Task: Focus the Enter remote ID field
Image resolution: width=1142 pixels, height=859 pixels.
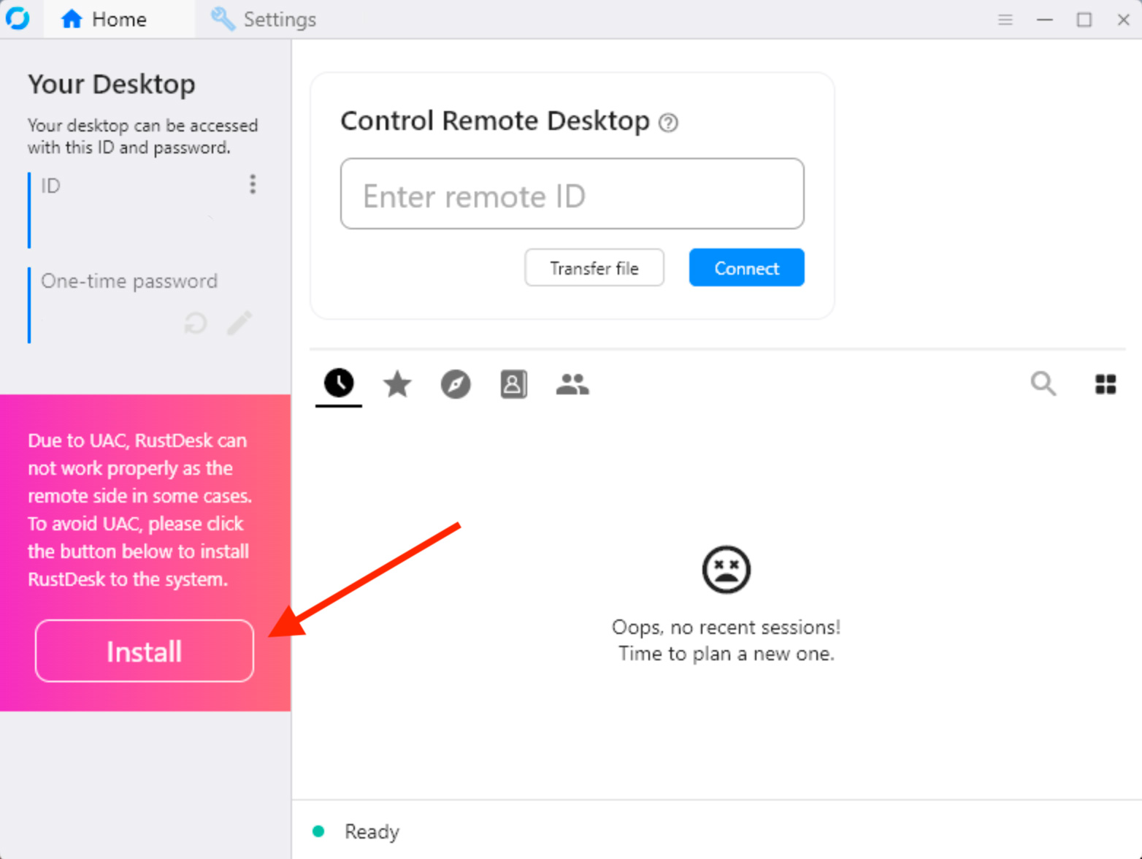Action: tap(572, 194)
